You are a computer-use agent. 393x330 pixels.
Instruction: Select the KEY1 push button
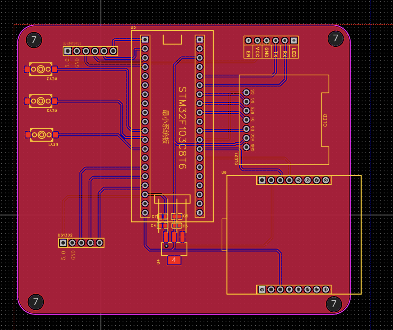click(x=42, y=135)
